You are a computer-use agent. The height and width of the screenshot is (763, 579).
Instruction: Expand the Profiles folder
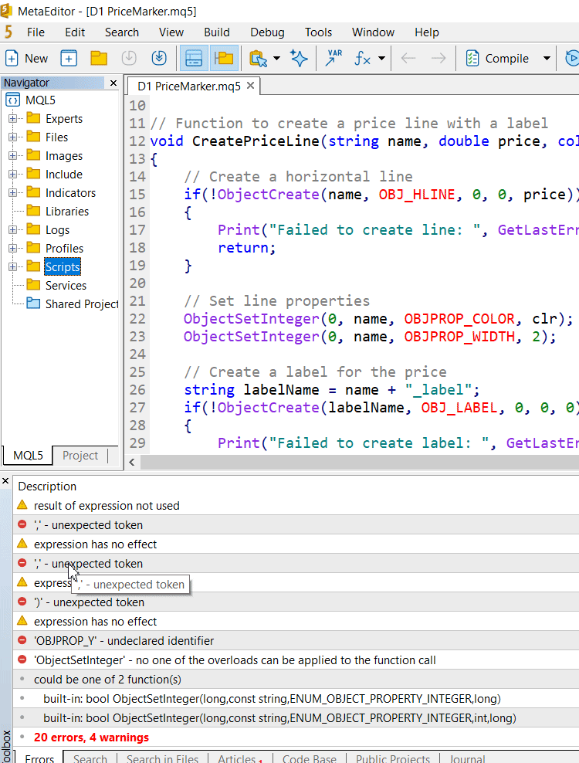12,248
